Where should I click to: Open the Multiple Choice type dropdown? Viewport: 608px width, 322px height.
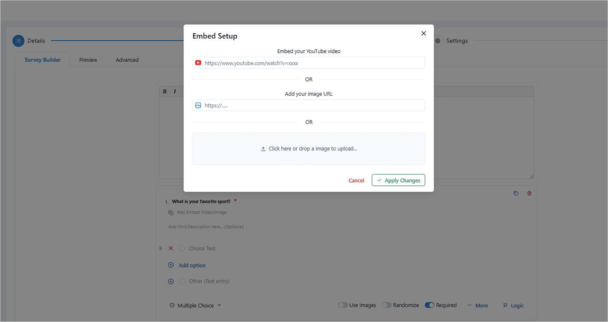click(x=196, y=306)
